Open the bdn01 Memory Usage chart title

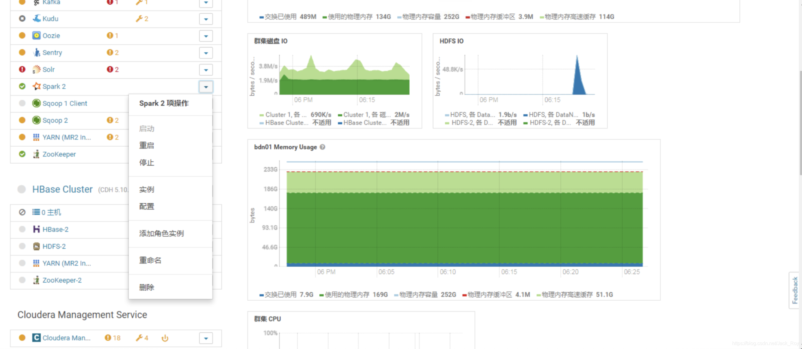[x=286, y=147]
